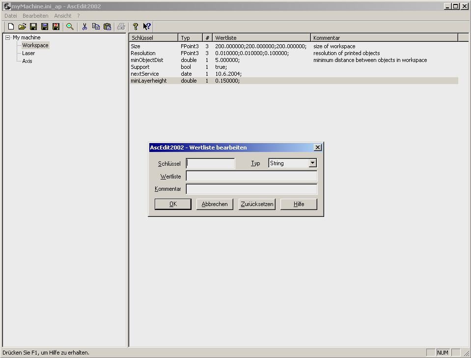
Task: Select the Support row
Action: click(x=294, y=67)
